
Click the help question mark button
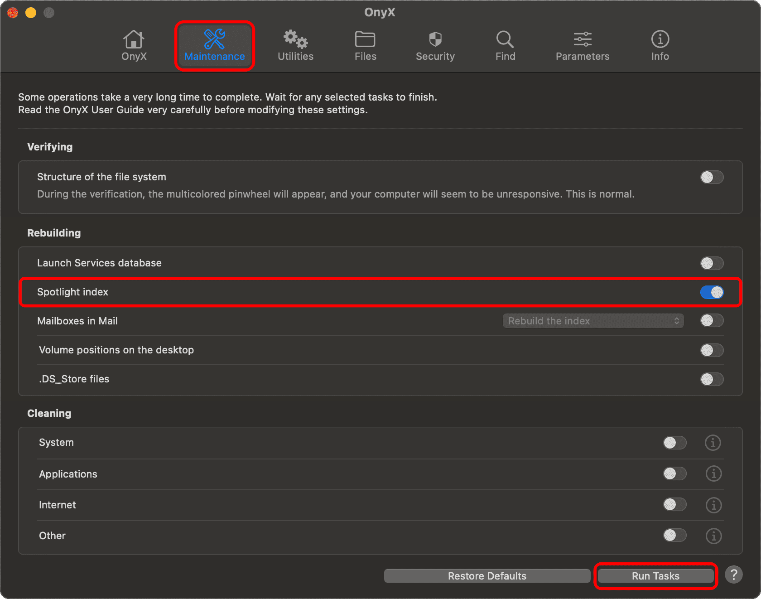(733, 575)
